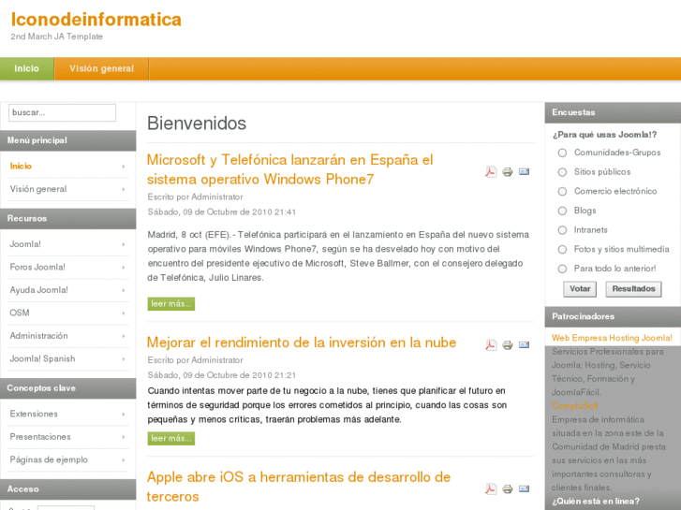
Task: Open the CompluSoft sponsor link
Action: [575, 406]
